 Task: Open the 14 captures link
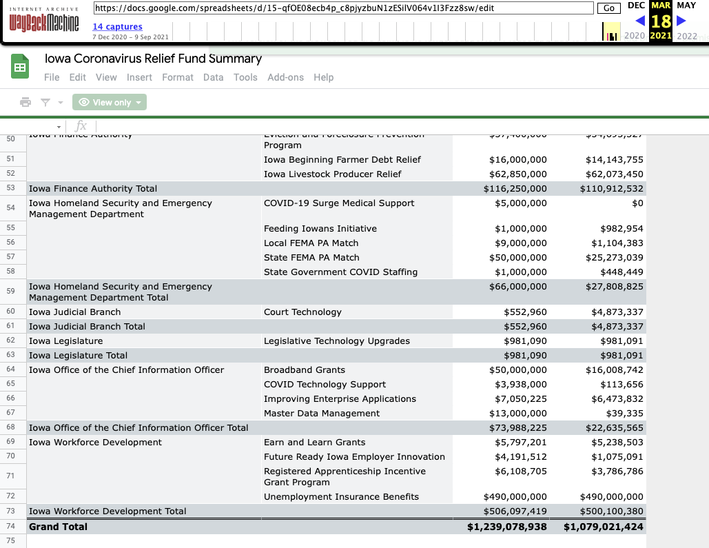click(118, 27)
